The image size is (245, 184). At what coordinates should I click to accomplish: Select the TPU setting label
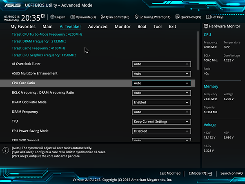[x=15, y=121]
